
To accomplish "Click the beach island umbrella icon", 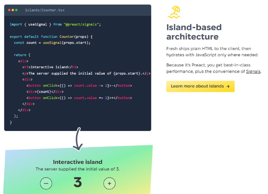I will coord(174,12).
